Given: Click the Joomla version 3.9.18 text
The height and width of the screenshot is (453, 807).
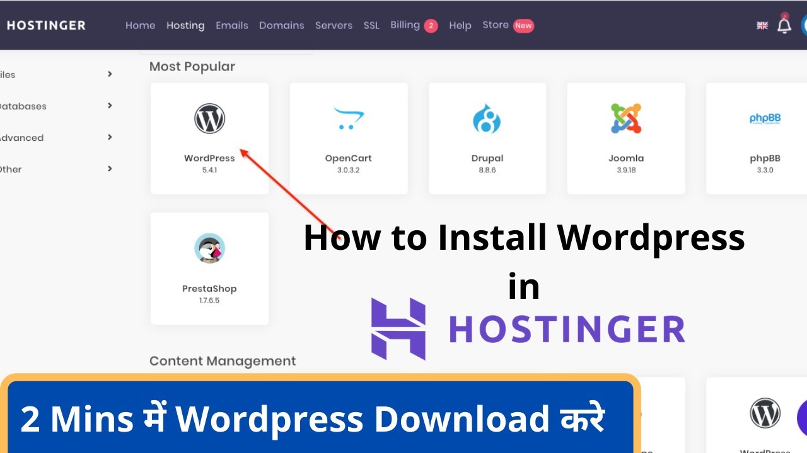Looking at the screenshot, I should [626, 171].
